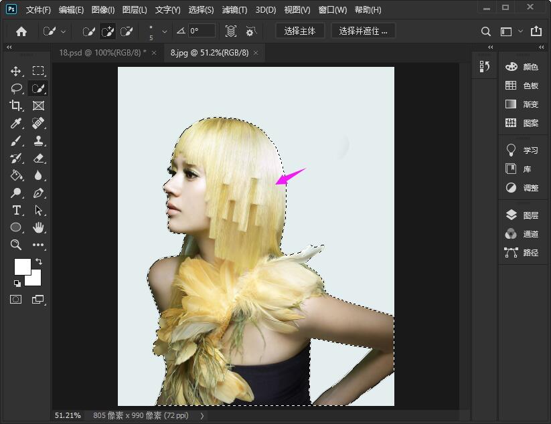Image resolution: width=551 pixels, height=424 pixels.
Task: Open the 图层 (Layers) panel
Action: click(x=522, y=215)
